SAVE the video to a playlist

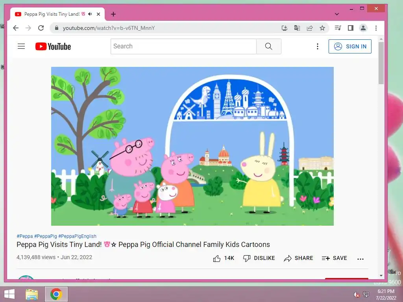click(x=334, y=258)
